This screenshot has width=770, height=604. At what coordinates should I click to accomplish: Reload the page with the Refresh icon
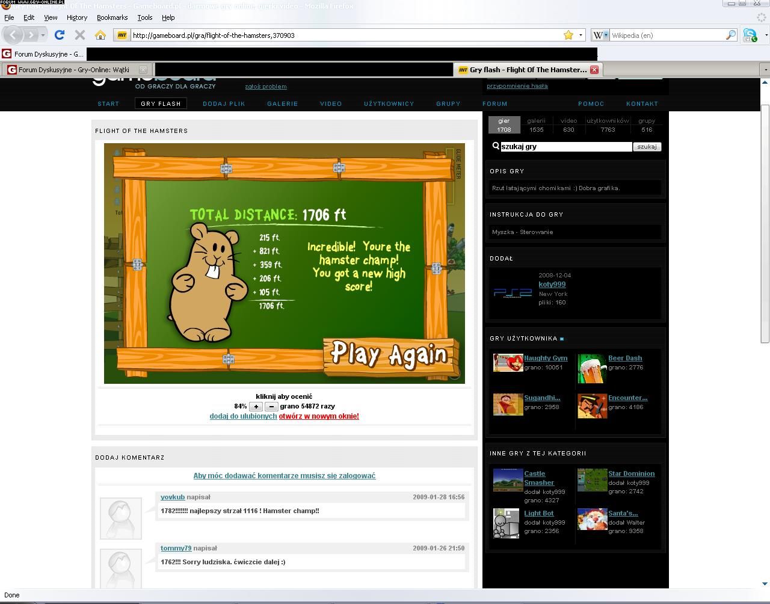pyautogui.click(x=60, y=35)
